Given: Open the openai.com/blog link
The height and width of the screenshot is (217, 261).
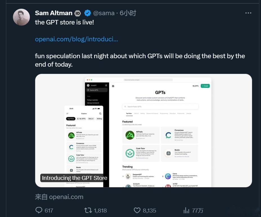Looking at the screenshot, I should [x=76, y=39].
